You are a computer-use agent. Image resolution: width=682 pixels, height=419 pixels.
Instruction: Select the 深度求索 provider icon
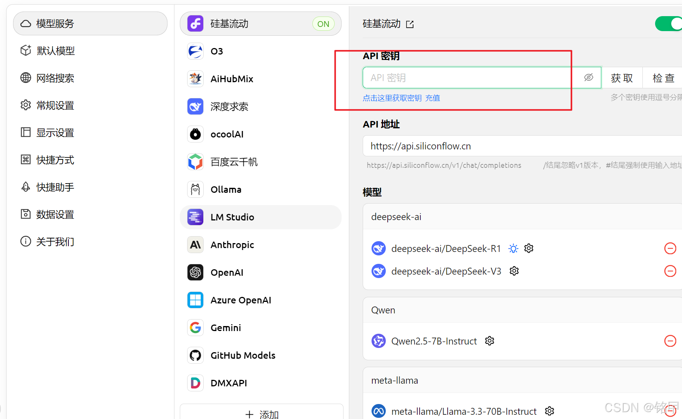[x=195, y=106]
